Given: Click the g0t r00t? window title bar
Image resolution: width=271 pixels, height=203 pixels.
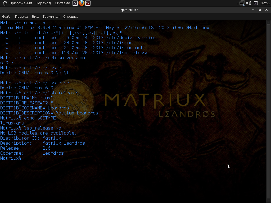Looking at the screenshot, I should pyautogui.click(x=129, y=10).
